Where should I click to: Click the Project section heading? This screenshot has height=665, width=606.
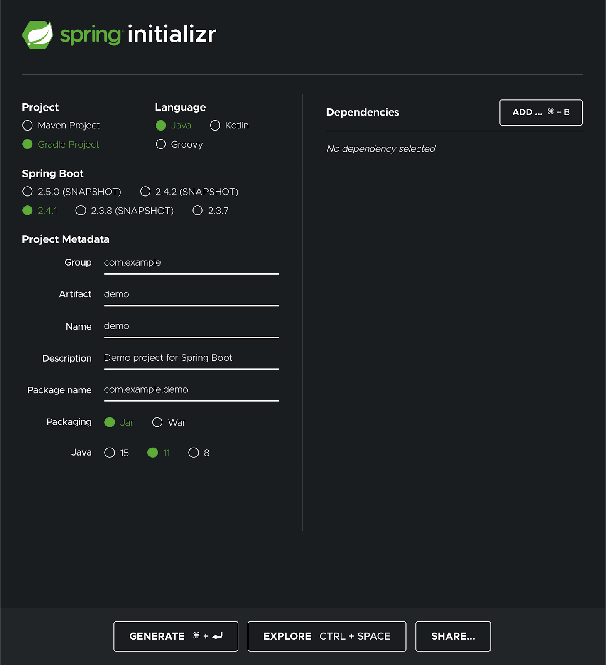(40, 107)
